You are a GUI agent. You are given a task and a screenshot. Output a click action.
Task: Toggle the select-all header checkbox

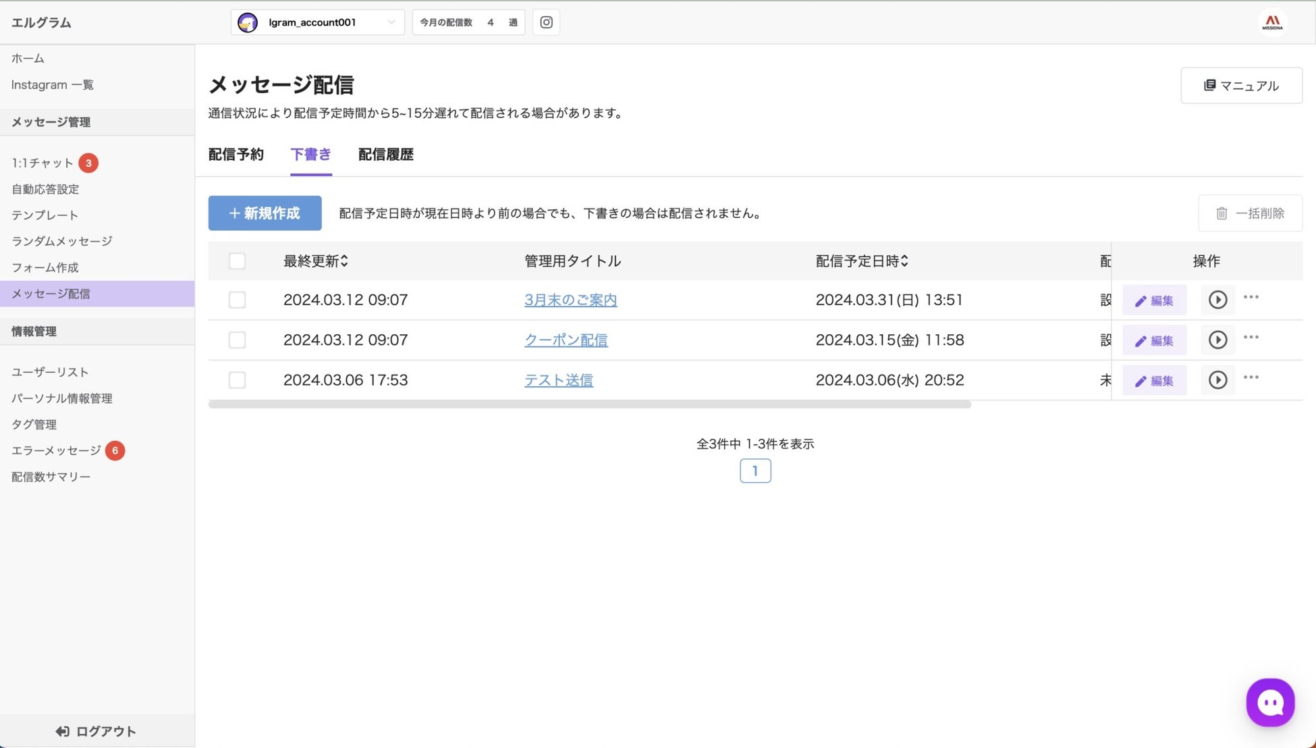point(237,261)
